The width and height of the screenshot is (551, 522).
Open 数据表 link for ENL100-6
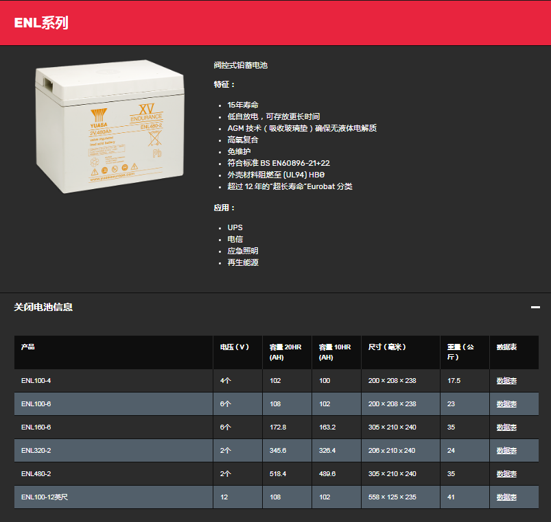pos(506,403)
